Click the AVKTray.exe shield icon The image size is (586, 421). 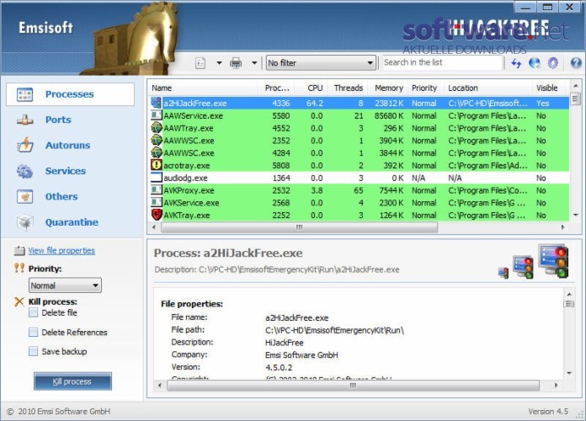(157, 215)
